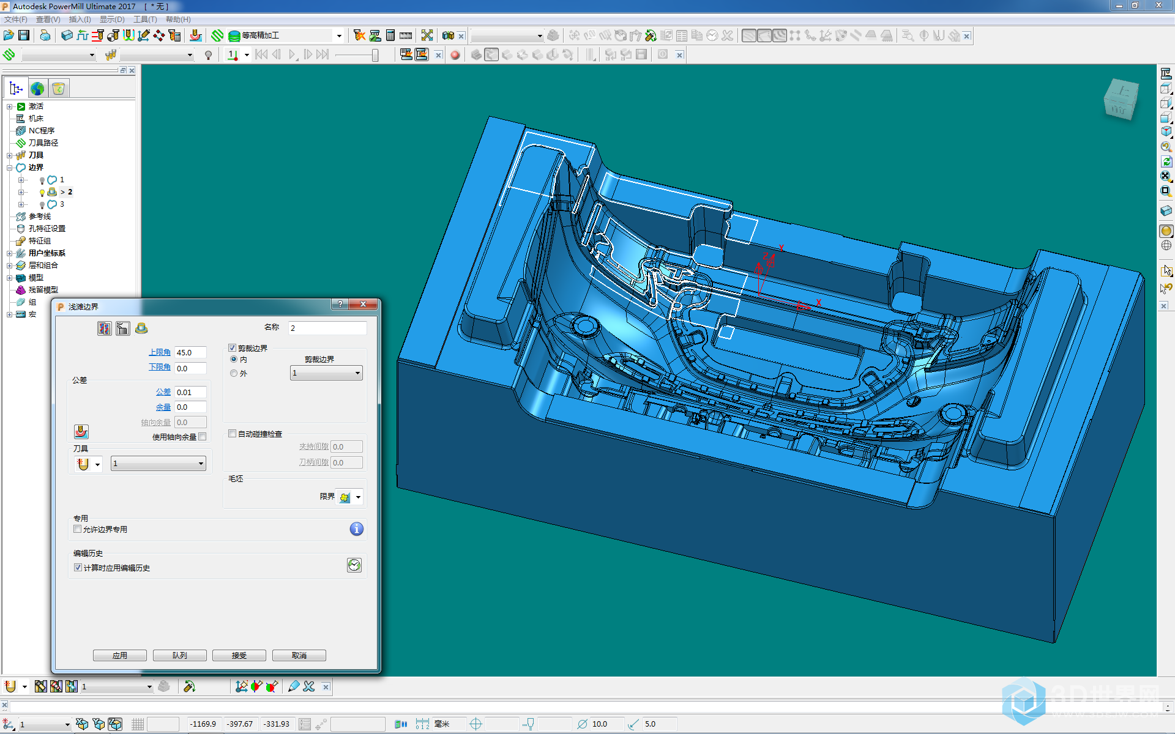Click the info icon in 专用 section

coord(357,529)
